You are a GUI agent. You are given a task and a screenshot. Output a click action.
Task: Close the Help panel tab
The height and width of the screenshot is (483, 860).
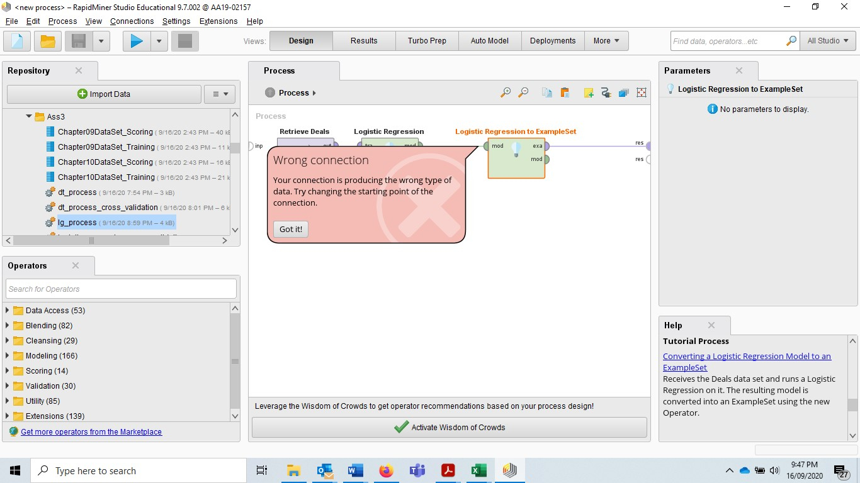coord(711,325)
